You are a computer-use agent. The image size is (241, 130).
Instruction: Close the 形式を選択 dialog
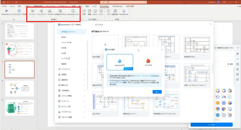[x=162, y=50]
